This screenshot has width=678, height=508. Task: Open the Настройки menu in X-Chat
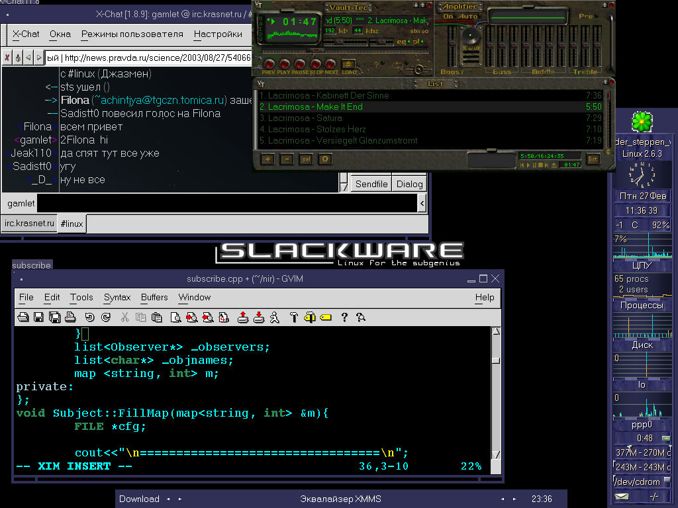218,34
